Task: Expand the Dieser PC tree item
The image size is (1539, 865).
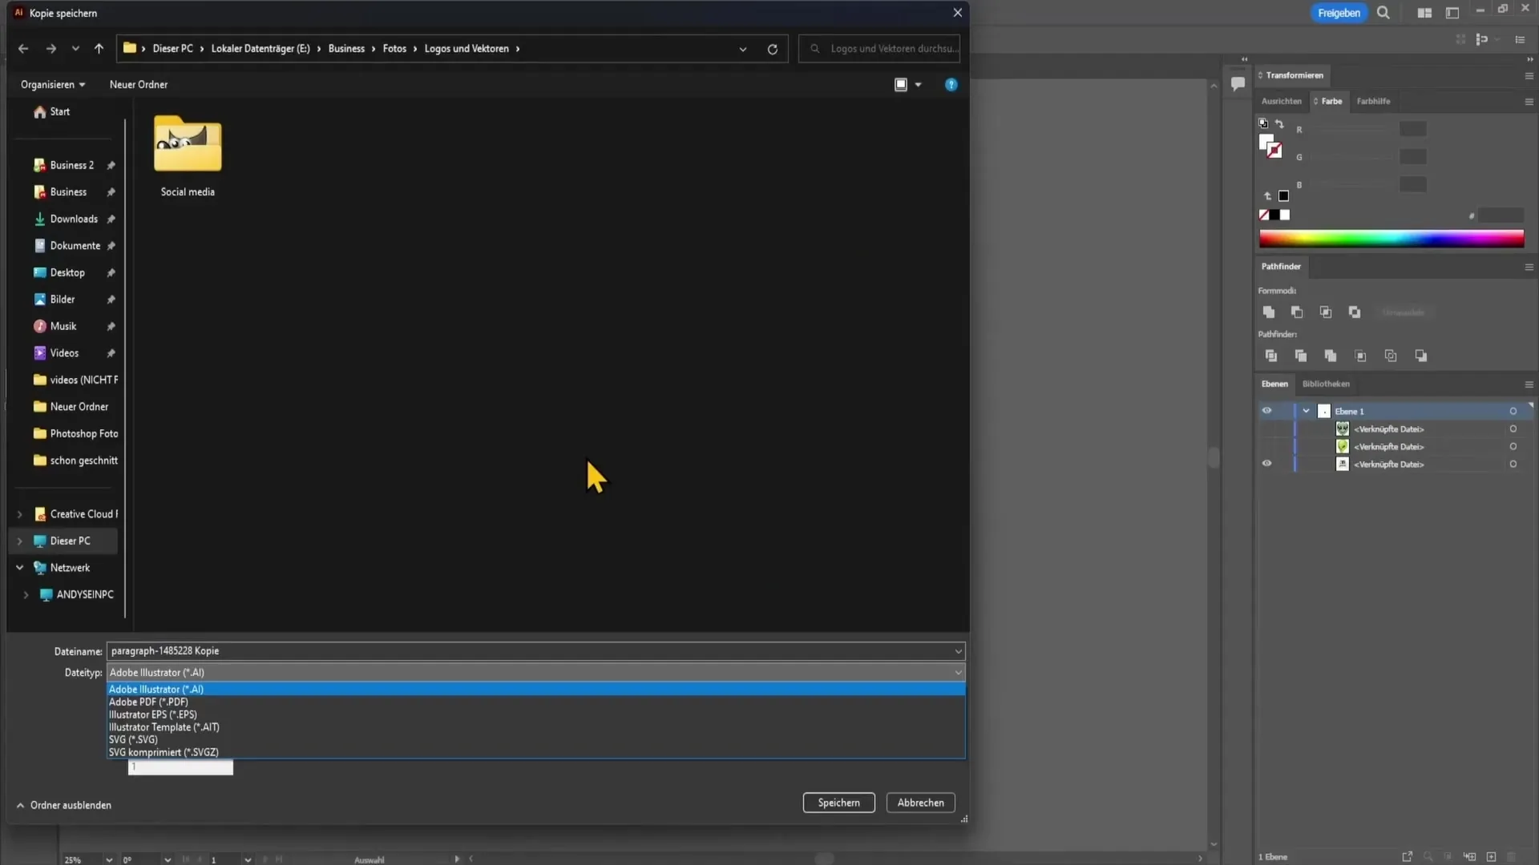Action: 19,540
